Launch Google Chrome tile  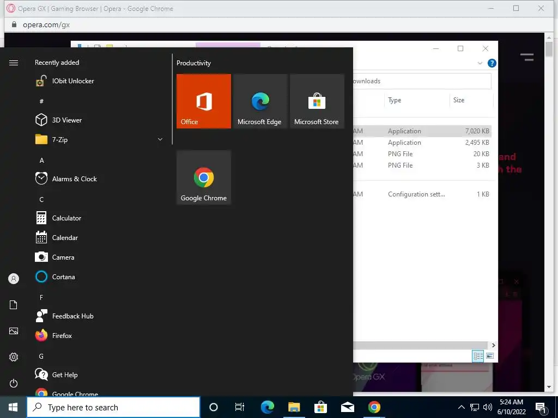click(x=204, y=177)
